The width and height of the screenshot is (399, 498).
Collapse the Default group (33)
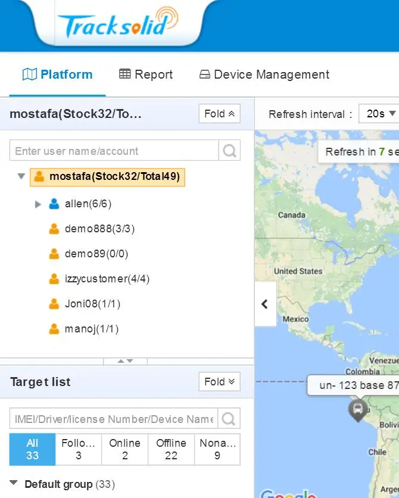(13, 483)
